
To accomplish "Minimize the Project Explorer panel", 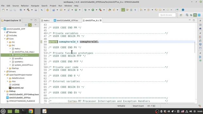I will coord(31,20).
